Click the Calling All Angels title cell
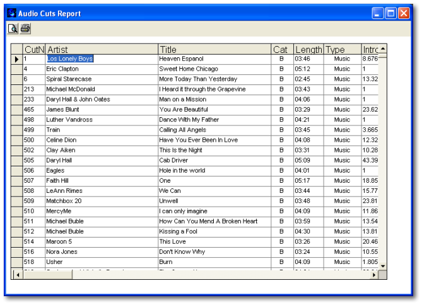This screenshot has width=422, height=305. click(214, 130)
